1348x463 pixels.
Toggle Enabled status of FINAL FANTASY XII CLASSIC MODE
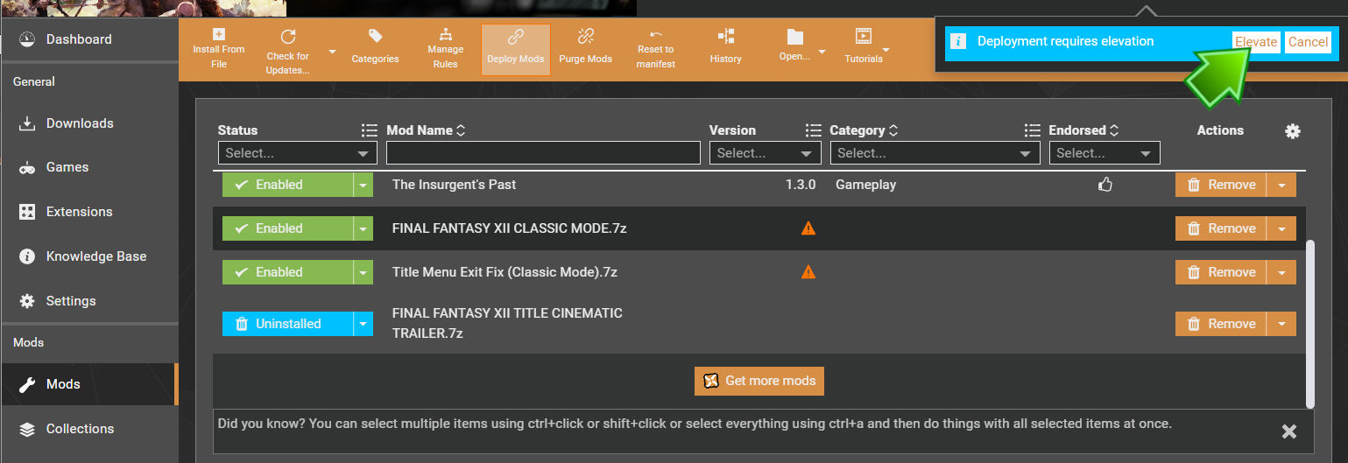(x=287, y=228)
